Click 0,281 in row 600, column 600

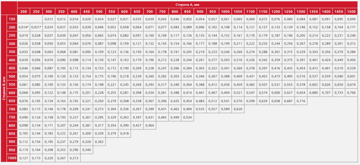124,92
